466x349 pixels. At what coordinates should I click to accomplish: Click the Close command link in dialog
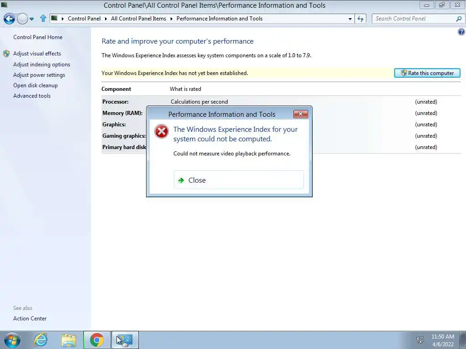click(238, 180)
